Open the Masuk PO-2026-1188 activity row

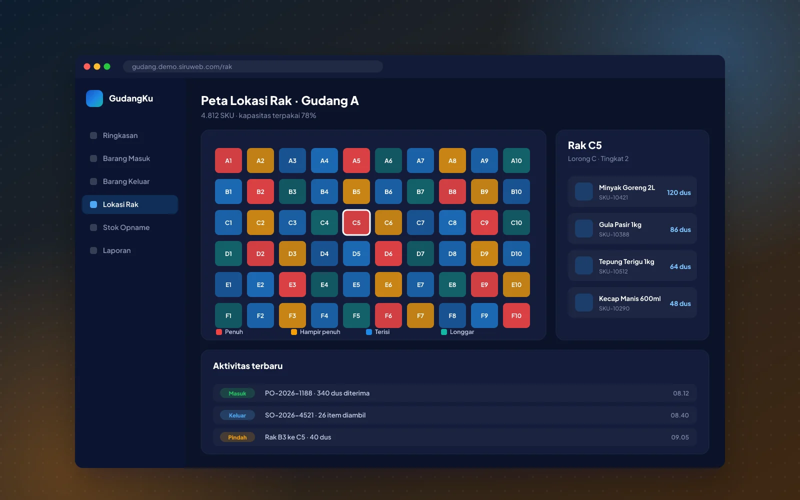click(x=455, y=393)
